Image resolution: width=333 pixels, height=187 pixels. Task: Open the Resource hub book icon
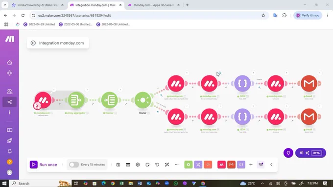click(10, 130)
